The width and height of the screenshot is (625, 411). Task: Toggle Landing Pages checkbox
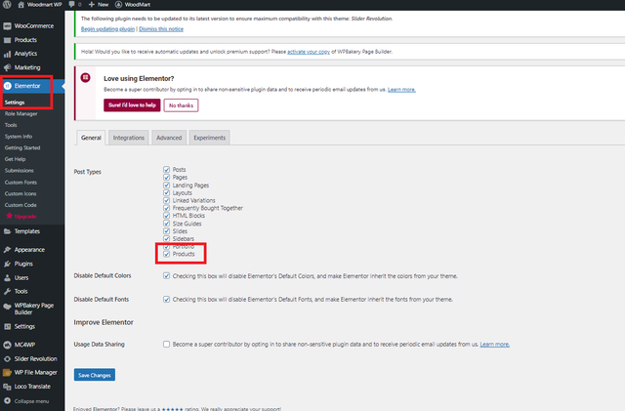coord(167,185)
